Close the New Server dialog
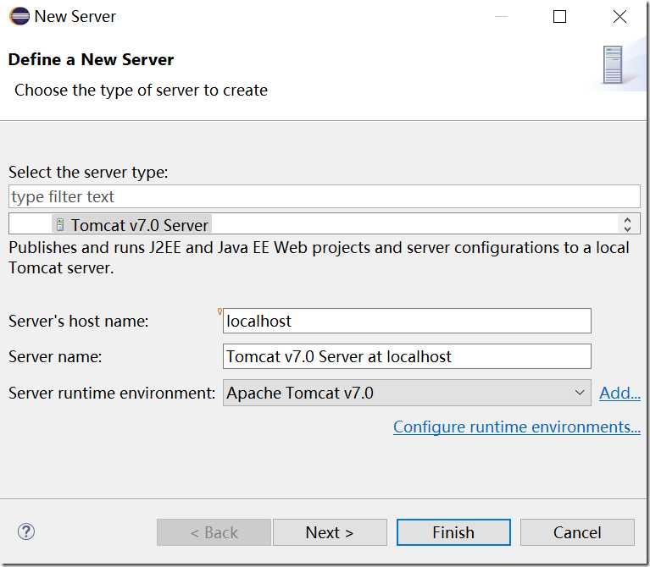Image resolution: width=650 pixels, height=567 pixels. (x=619, y=17)
